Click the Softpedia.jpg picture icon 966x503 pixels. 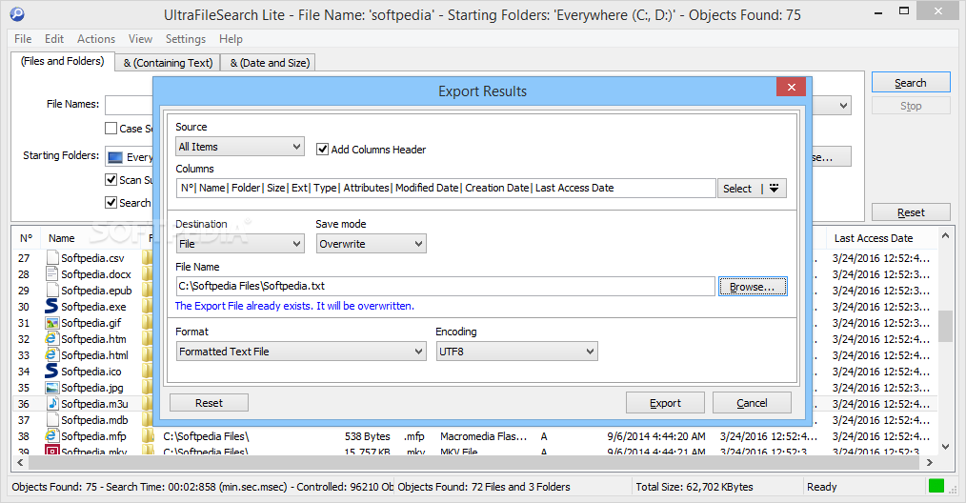[x=51, y=387]
